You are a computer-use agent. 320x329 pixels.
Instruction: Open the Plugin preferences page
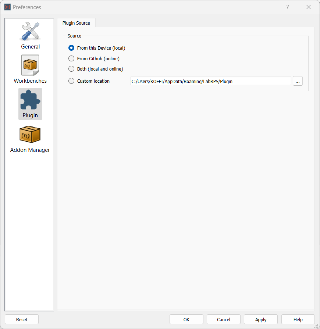(30, 104)
